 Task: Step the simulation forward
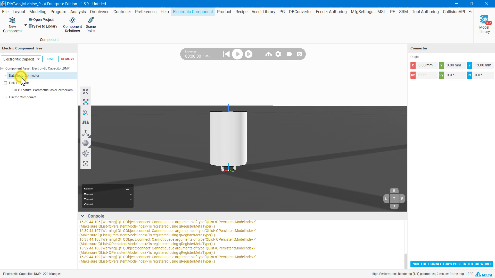click(249, 54)
